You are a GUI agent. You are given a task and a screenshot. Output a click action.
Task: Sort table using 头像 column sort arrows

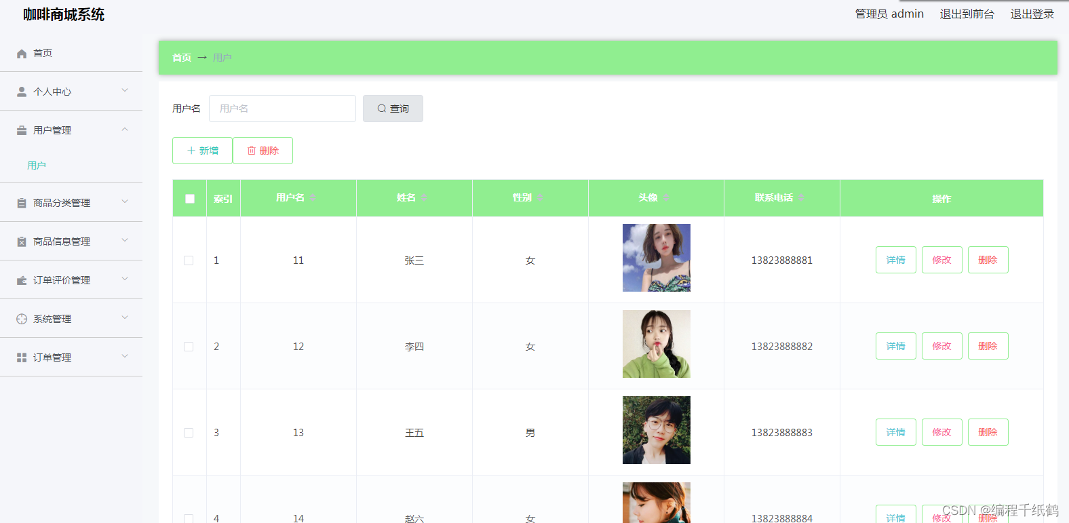[666, 197]
